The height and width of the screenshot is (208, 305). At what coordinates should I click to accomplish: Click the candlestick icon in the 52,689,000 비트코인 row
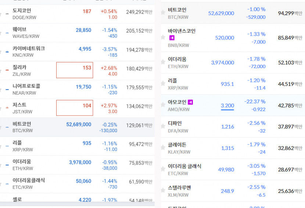(x=7, y=127)
